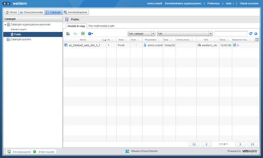Sort by the Proprietario column header
Screen dimensions: 263x158
[x=151, y=40]
